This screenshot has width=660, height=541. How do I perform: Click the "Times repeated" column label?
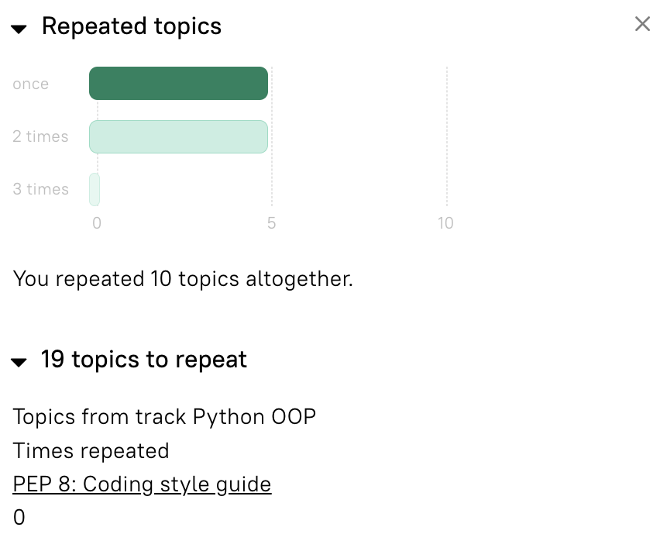[x=91, y=451]
